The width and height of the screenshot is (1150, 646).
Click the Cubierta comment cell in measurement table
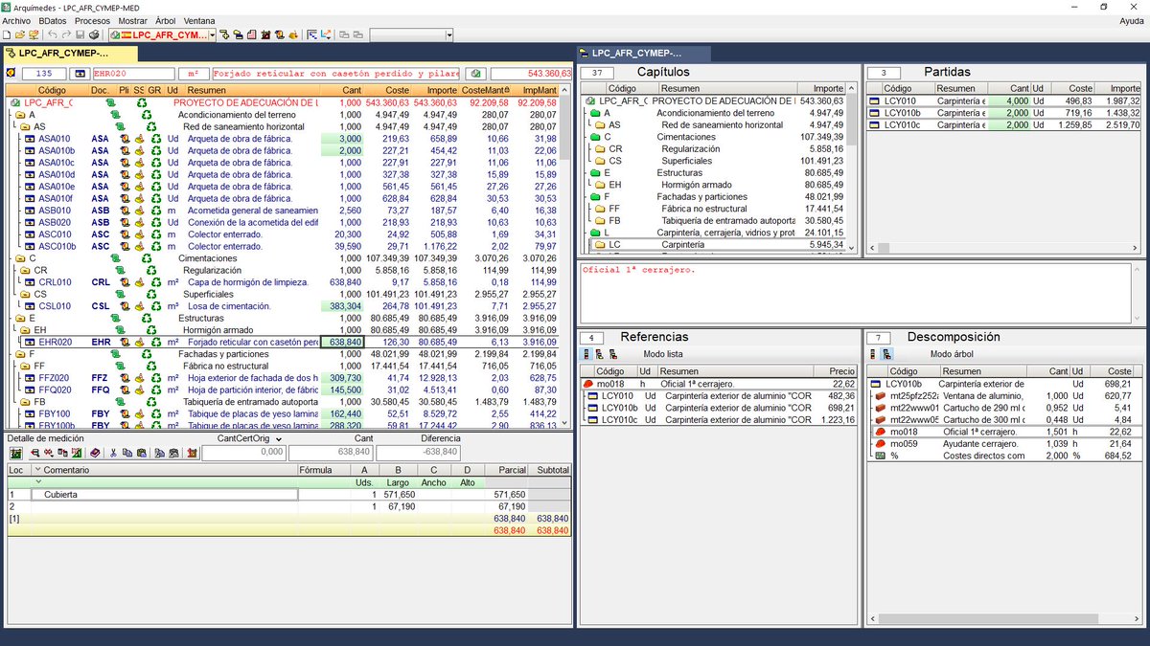[163, 495]
